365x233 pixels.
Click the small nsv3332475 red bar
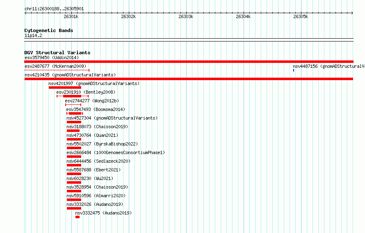(78, 217)
